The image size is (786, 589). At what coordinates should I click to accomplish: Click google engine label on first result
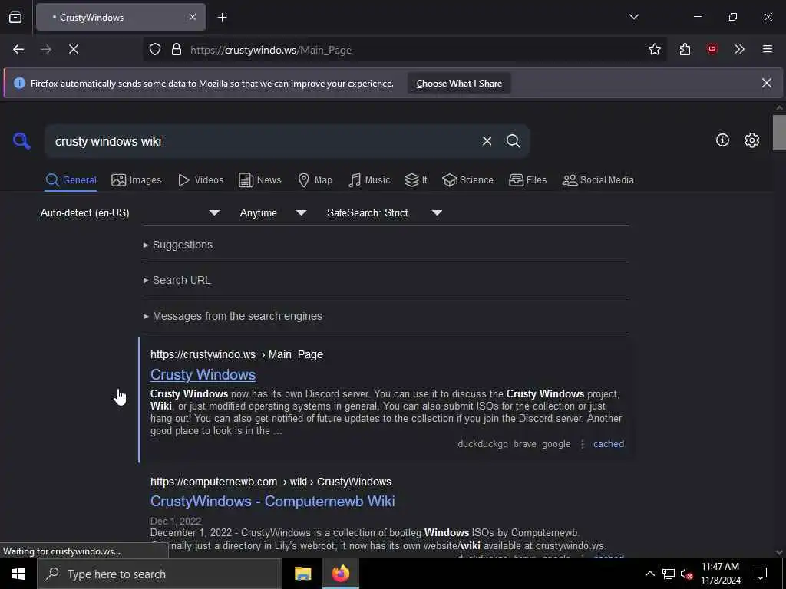pyautogui.click(x=556, y=444)
